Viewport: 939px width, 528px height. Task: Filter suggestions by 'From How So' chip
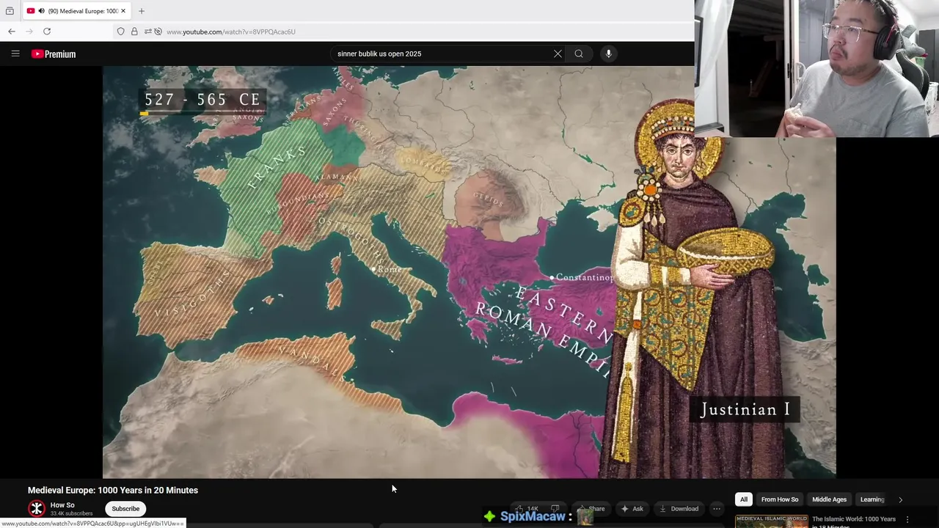pyautogui.click(x=780, y=499)
